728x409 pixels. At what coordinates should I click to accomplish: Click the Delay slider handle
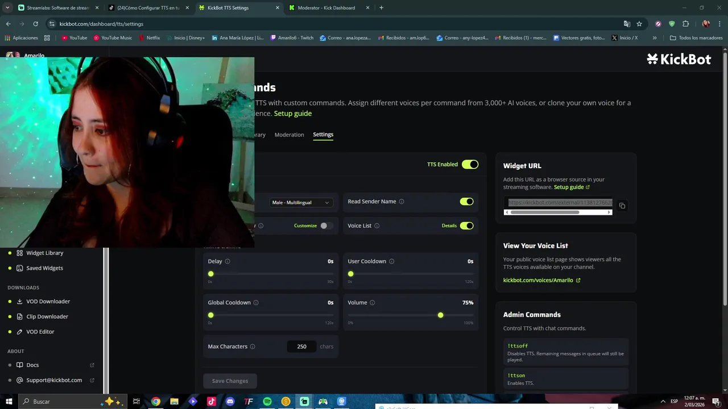point(211,274)
